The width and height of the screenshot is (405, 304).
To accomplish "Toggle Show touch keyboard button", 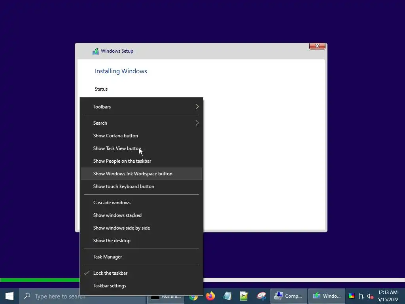I will point(142,186).
